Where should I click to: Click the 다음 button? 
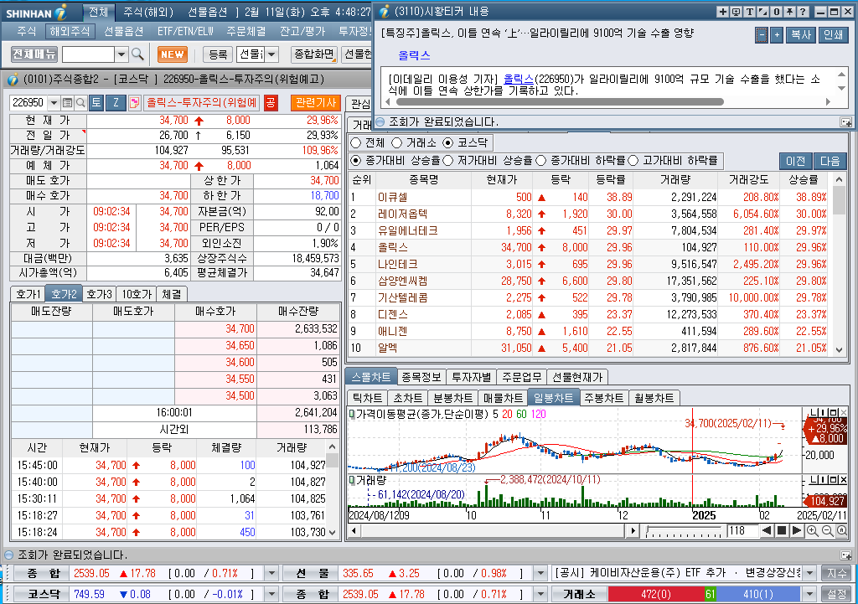point(830,161)
